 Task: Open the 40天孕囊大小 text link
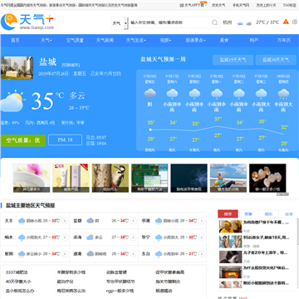pyautogui.click(x=18, y=282)
